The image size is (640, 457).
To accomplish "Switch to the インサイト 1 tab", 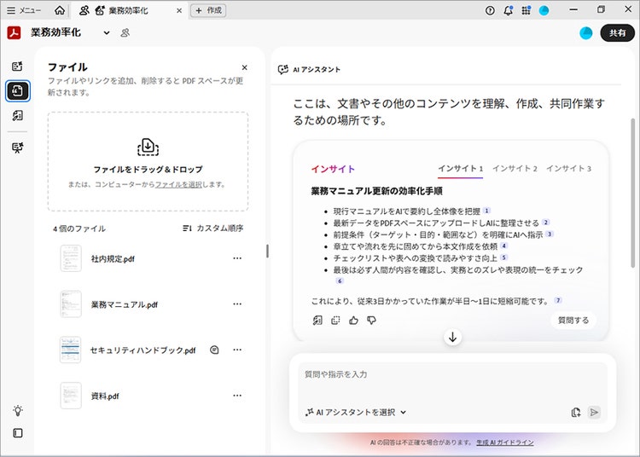I will click(461, 169).
